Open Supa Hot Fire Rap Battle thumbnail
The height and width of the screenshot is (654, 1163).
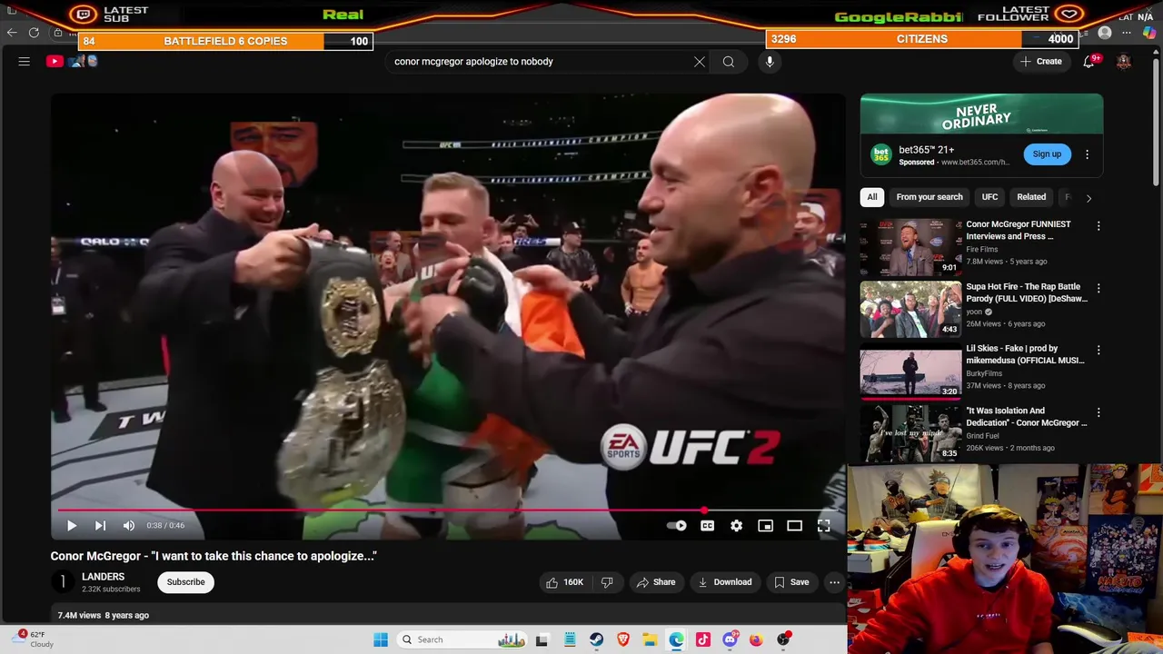(910, 309)
